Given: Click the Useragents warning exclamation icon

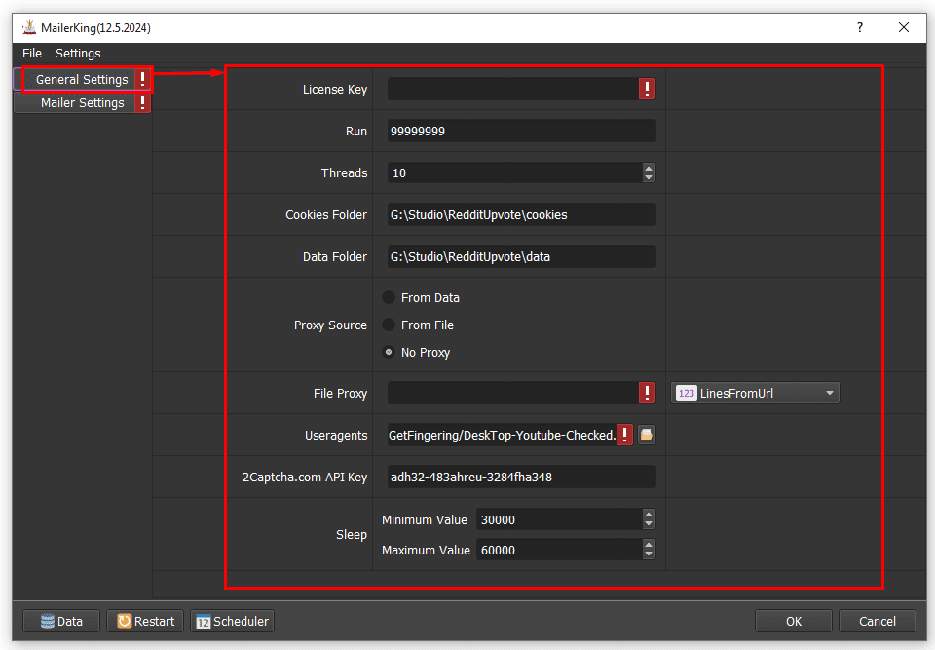Looking at the screenshot, I should click(624, 435).
